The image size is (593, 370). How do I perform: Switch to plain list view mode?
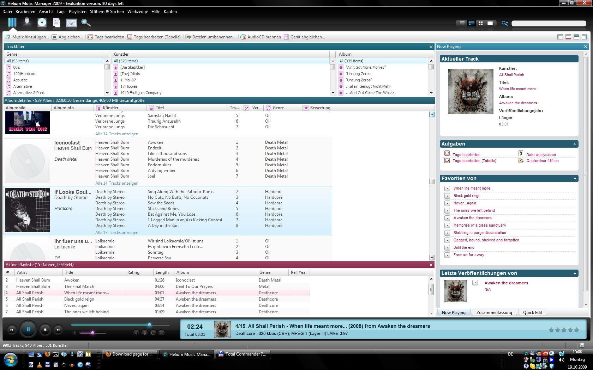click(x=462, y=23)
